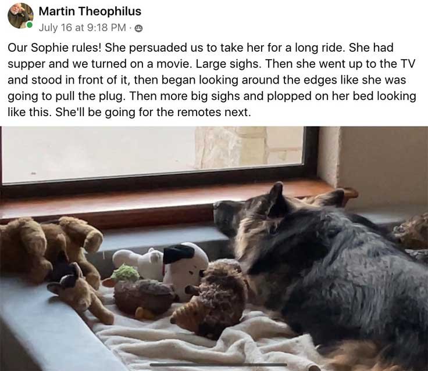This screenshot has height=371, width=428.
Task: Tap the home indicator bar over photo
Action: (x=218, y=365)
